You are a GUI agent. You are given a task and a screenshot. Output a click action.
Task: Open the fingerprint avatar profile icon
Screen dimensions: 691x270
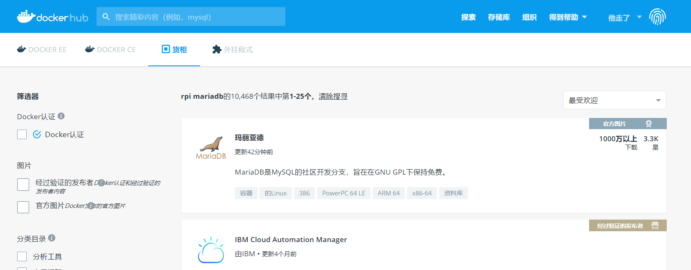pos(657,17)
